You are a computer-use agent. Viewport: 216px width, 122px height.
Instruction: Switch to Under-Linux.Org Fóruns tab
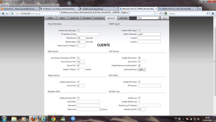(x=99, y=9)
